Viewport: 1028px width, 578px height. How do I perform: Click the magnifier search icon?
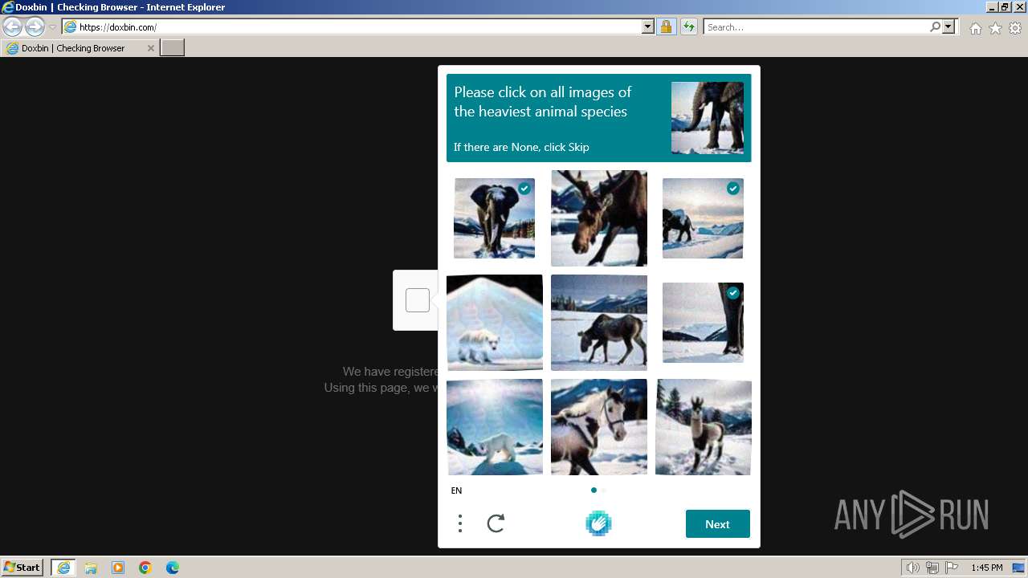pos(935,27)
